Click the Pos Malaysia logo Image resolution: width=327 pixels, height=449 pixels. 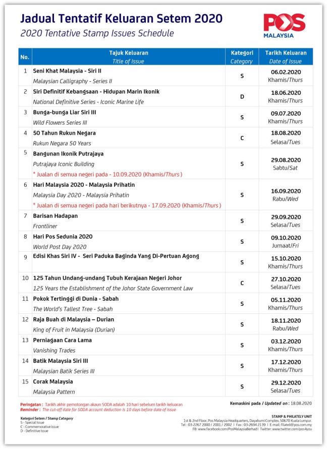(x=284, y=26)
